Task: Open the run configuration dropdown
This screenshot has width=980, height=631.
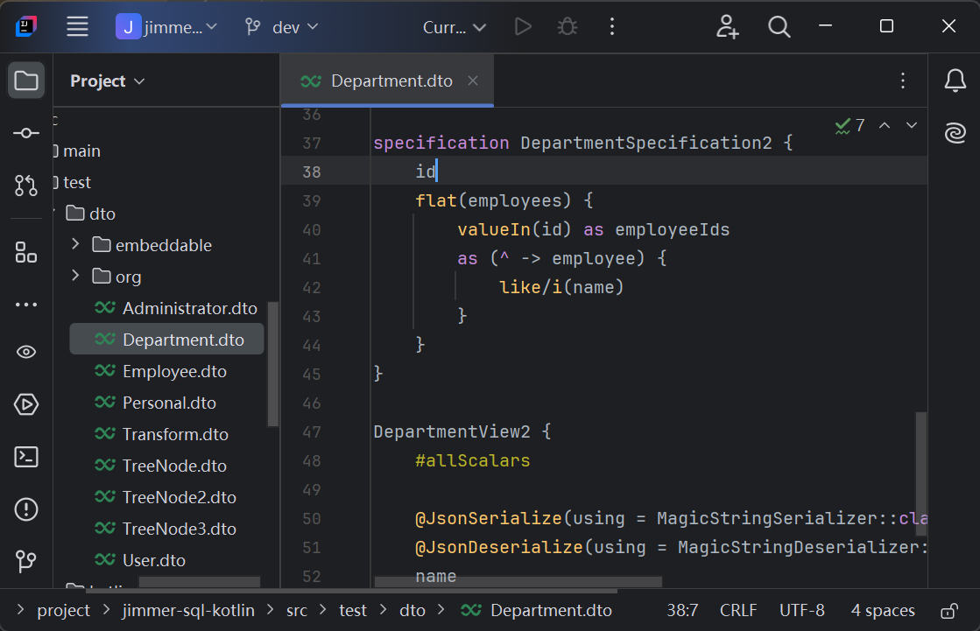Action: tap(455, 27)
